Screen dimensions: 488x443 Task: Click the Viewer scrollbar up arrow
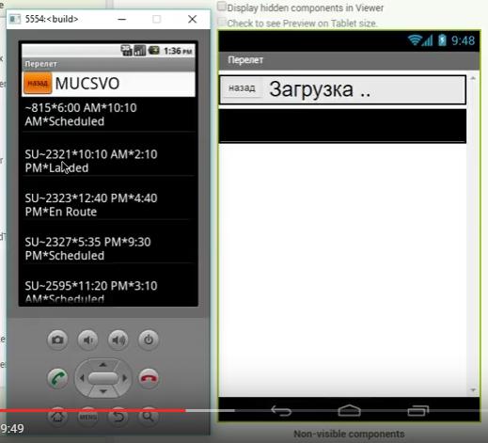(473, 78)
